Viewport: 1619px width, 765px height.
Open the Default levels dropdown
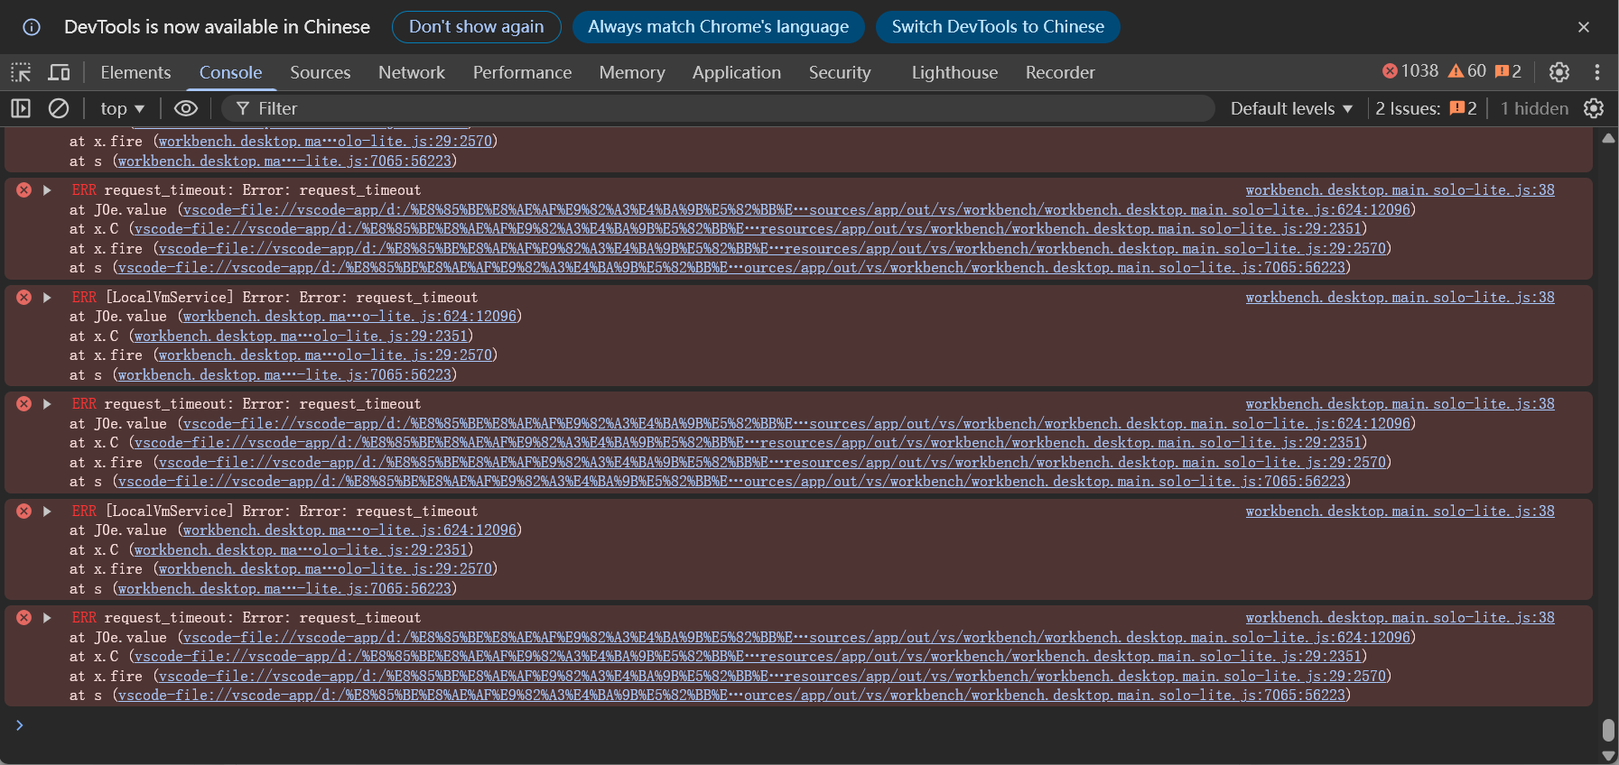pos(1291,108)
